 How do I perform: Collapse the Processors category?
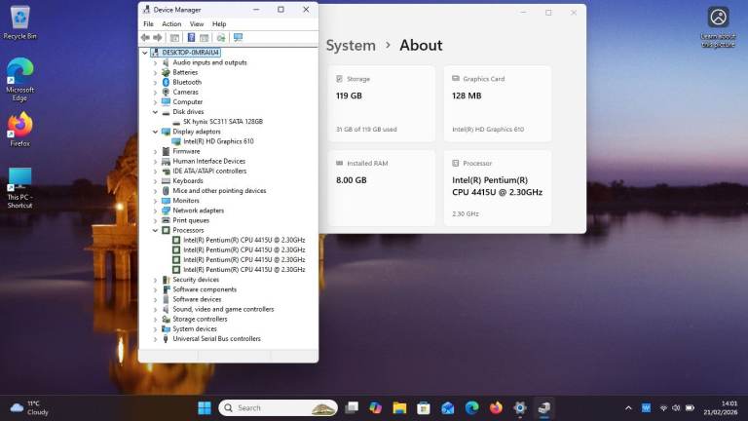tap(155, 230)
